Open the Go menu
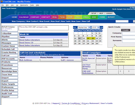Viewport: 135px width, 105px height. [x=17, y=5]
